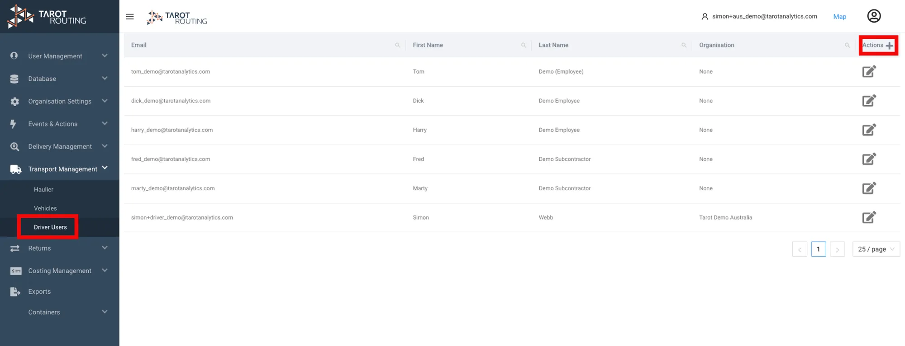Click the Tarot Routing logo in the header
The width and height of the screenshot is (905, 346).
[x=177, y=18]
